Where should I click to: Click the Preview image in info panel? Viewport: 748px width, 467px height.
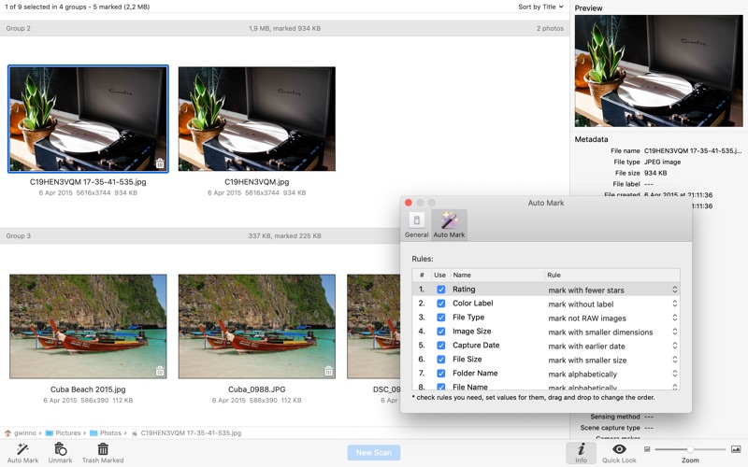coord(659,71)
